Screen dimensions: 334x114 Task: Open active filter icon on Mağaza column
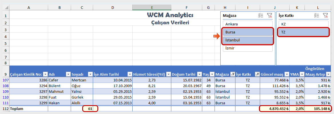233,74
